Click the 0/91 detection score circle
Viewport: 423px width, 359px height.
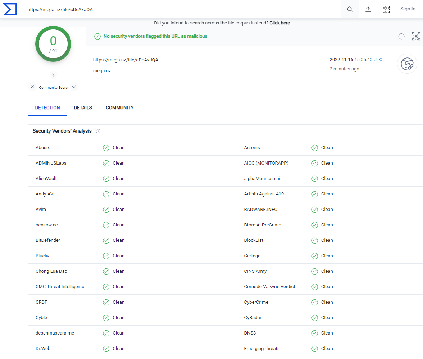coord(53,44)
